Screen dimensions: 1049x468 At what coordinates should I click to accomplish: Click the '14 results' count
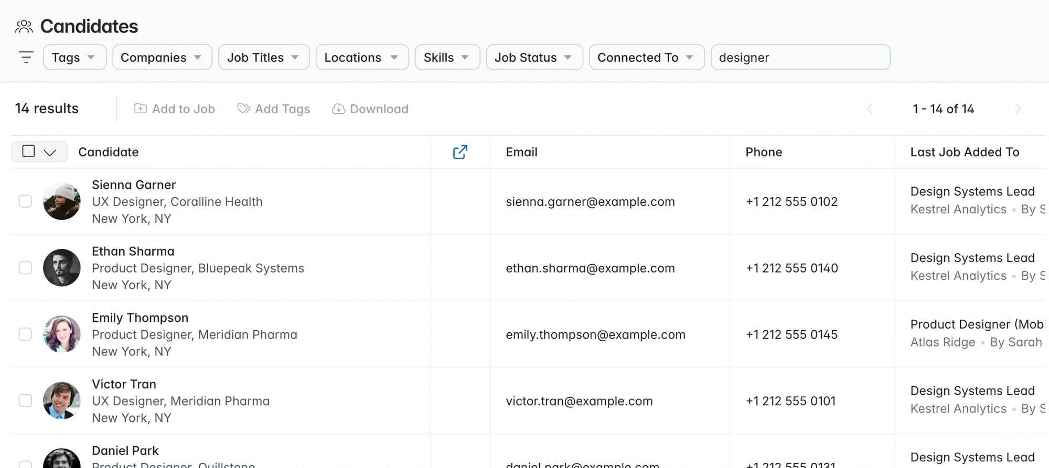point(47,108)
